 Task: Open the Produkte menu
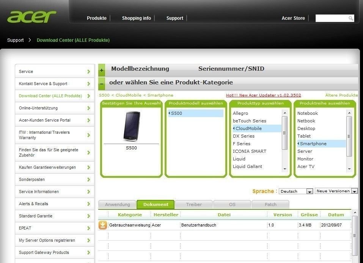tap(97, 18)
